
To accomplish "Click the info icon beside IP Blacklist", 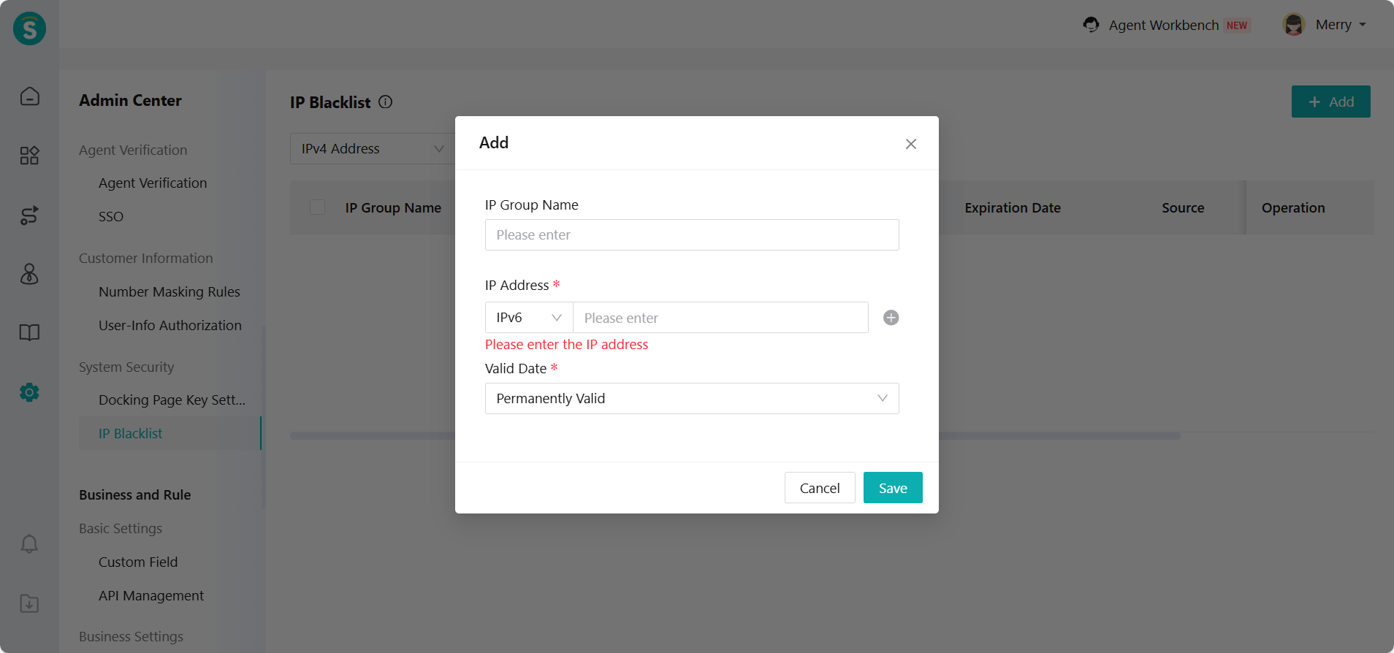I will [x=386, y=102].
